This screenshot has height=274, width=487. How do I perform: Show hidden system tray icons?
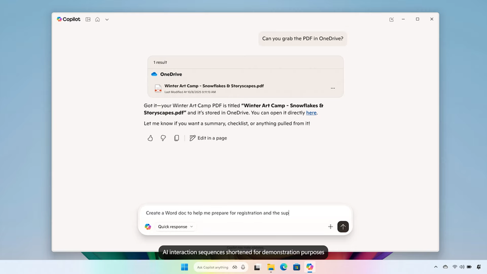pos(436,267)
